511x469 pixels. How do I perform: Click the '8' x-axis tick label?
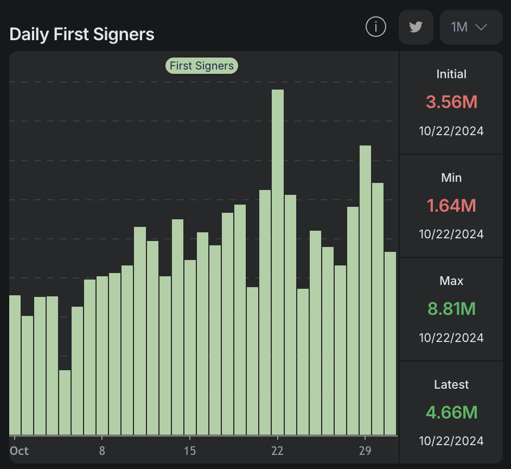point(102,451)
